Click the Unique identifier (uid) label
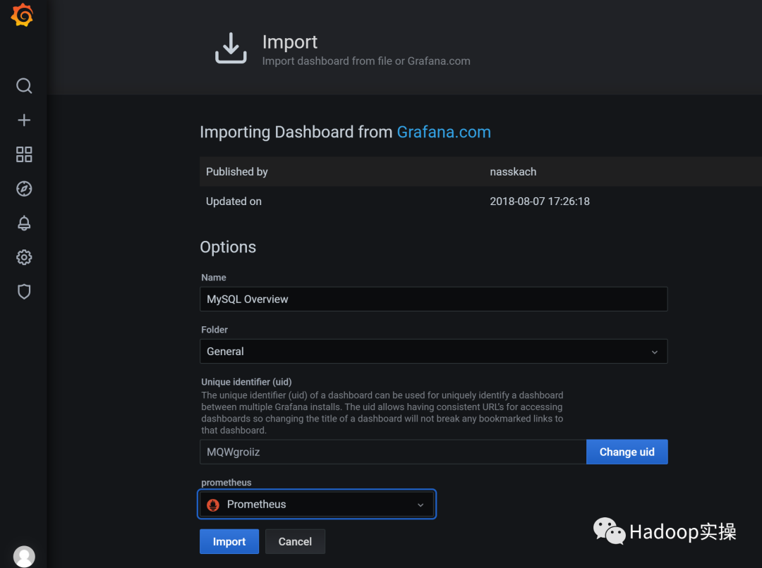Image resolution: width=762 pixels, height=568 pixels. 246,382
